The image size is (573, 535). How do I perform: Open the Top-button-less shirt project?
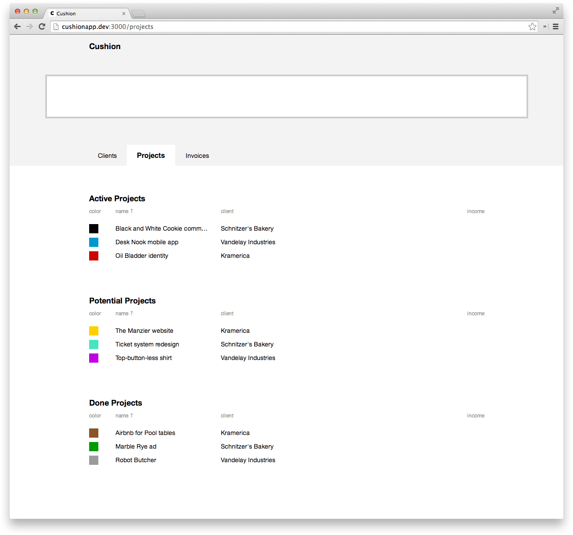pyautogui.click(x=144, y=358)
